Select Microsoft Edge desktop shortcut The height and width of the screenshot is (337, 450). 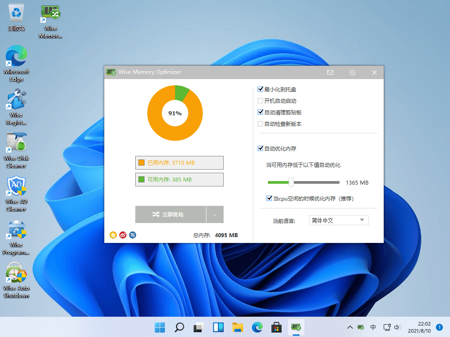[16, 64]
